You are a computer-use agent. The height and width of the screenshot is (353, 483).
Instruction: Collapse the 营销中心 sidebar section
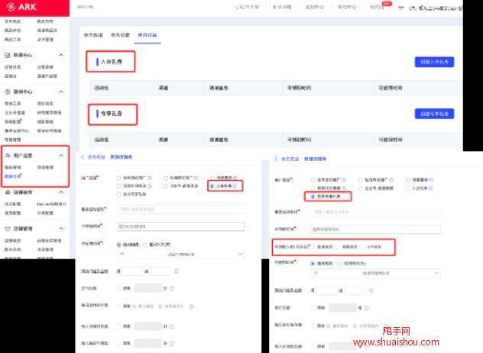[x=61, y=91]
